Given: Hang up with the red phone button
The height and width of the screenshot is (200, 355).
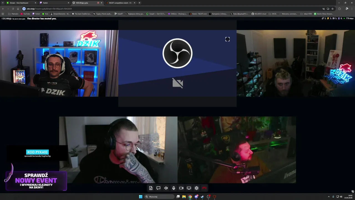Looking at the screenshot, I should click(204, 188).
